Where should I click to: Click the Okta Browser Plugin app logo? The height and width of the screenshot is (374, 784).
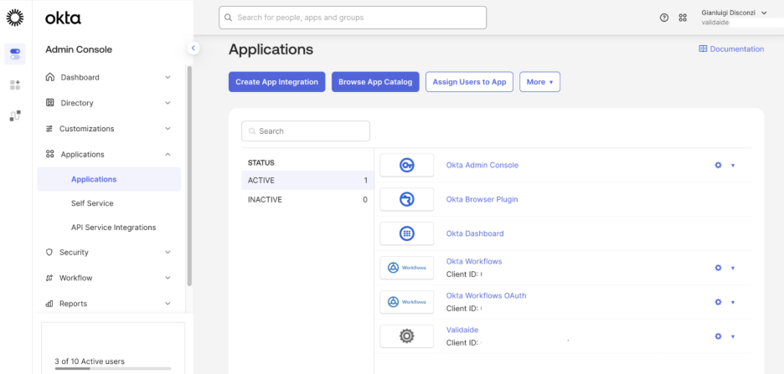407,199
